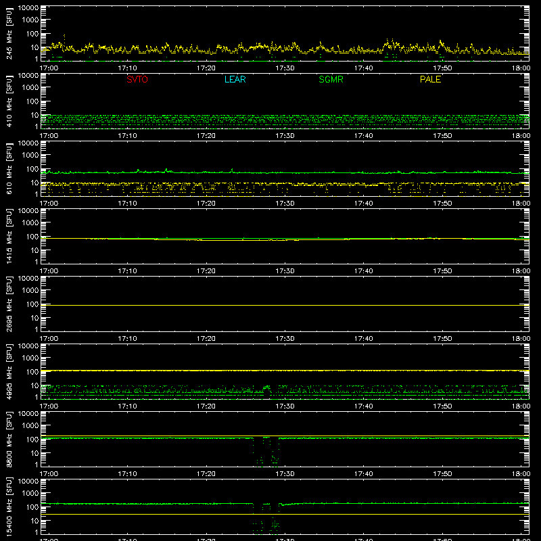
Task: Click the 10 y-axis value on 15400 MHz plot
Action: 35,521
